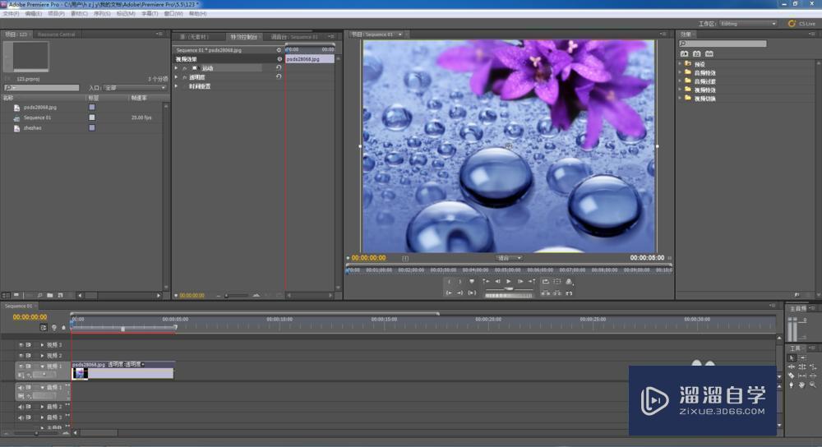Expand the Opacity effect properties
The width and height of the screenshot is (822, 447).
coord(177,77)
